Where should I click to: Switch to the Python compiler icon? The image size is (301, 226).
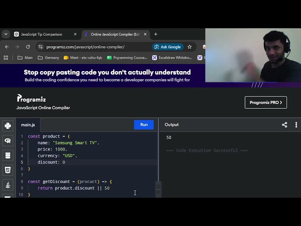[x=8, y=126]
